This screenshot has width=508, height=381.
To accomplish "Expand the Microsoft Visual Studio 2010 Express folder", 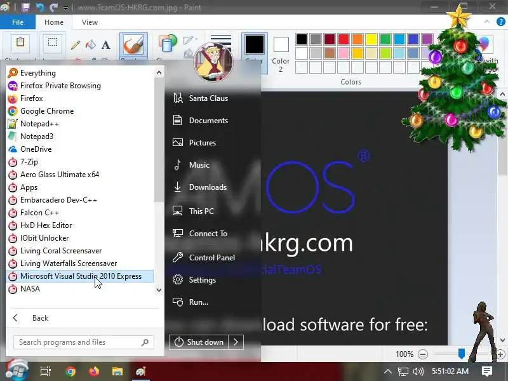I will (x=80, y=276).
